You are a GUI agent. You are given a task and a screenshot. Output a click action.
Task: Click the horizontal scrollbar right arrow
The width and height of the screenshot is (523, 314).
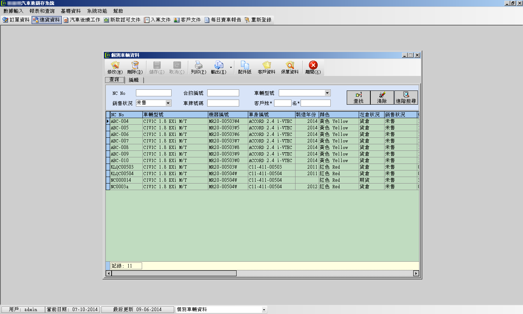[416, 273]
